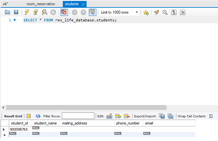Image resolution: width=218 pixels, height=141 pixels.
Task: Focus the Filter Rows input field
Action: point(78,116)
